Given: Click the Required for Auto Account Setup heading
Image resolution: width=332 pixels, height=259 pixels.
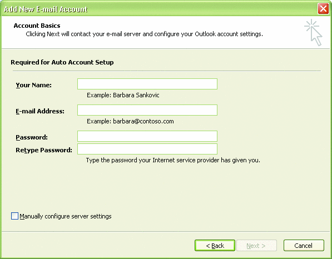Looking at the screenshot, I should tap(62, 62).
